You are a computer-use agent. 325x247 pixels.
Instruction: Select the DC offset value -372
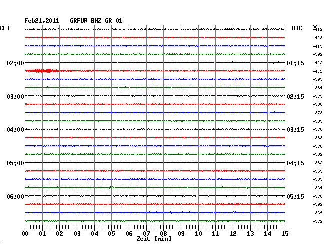(x=317, y=221)
